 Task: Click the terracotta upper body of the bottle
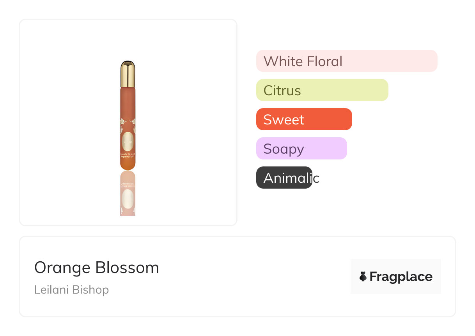(128, 102)
